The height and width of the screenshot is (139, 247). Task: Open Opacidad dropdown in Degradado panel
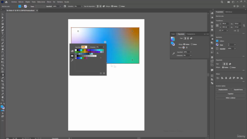click(191, 52)
